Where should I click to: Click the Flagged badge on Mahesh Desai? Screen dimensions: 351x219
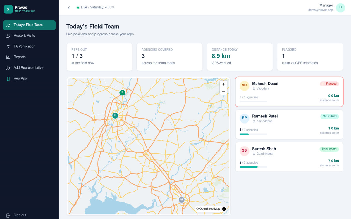329,84
